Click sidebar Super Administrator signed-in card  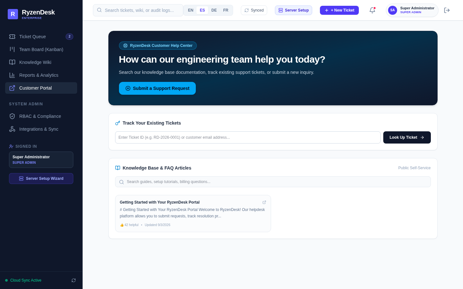tap(41, 160)
